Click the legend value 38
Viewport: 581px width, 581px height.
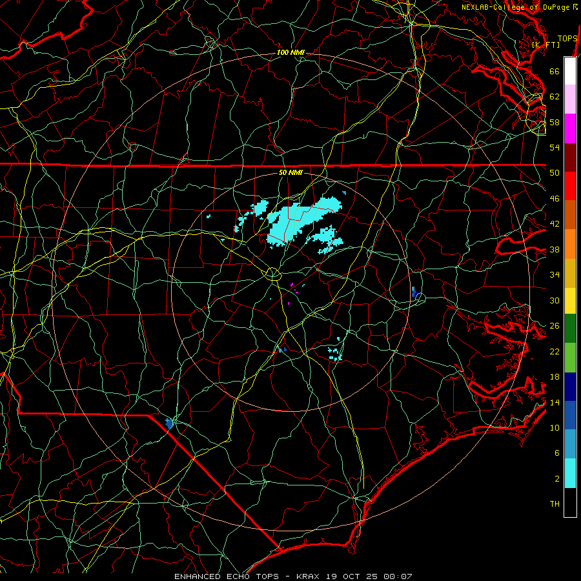click(x=555, y=249)
